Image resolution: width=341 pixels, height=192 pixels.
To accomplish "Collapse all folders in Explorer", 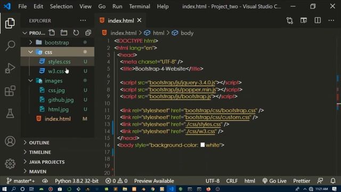I will 88,33.
